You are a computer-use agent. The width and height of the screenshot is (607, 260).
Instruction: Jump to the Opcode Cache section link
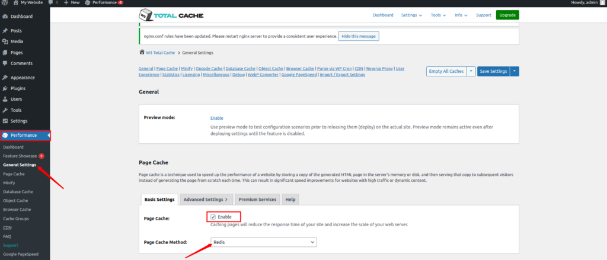click(209, 69)
